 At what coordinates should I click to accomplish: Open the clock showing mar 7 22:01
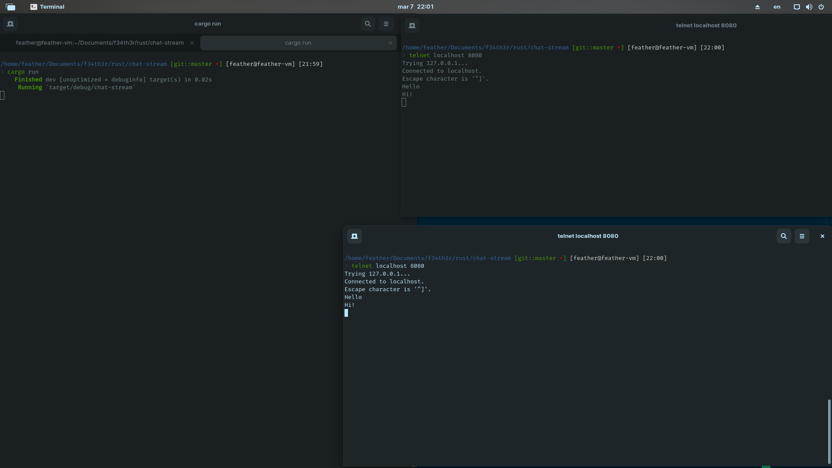(416, 7)
